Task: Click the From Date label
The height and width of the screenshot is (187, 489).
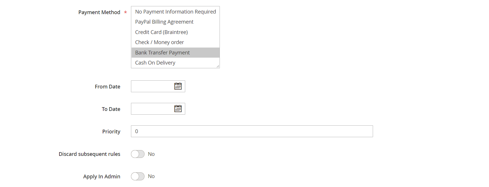Action: 107,87
